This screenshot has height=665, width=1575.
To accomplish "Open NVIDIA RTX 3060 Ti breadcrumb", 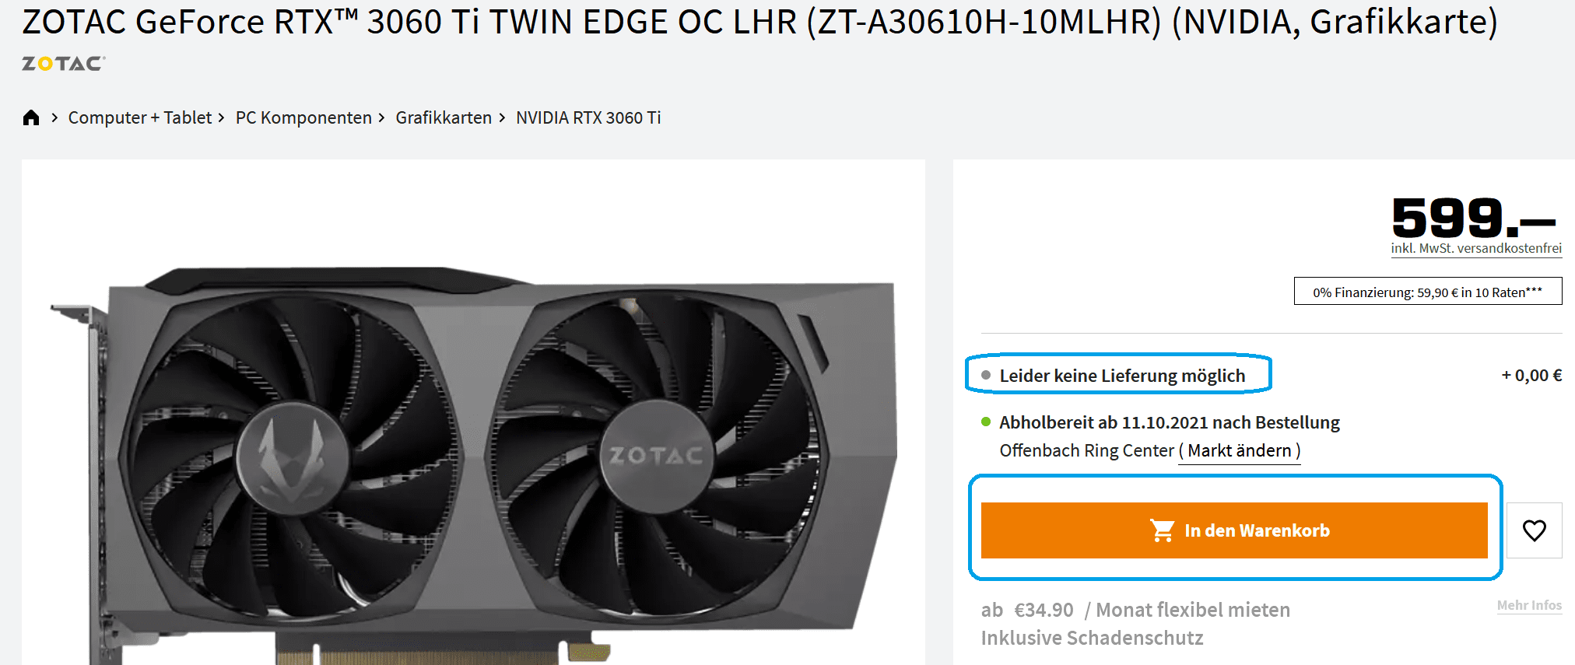I will click(588, 117).
